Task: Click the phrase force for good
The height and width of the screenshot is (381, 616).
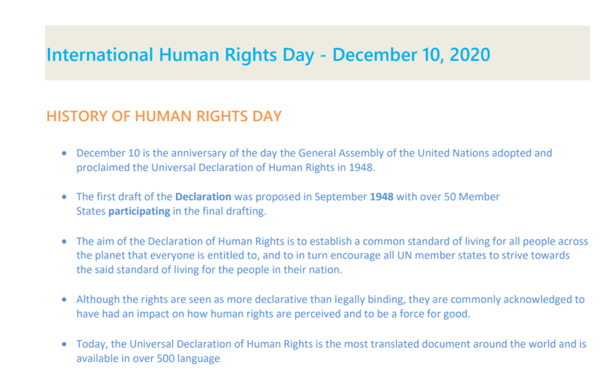Action: [435, 314]
